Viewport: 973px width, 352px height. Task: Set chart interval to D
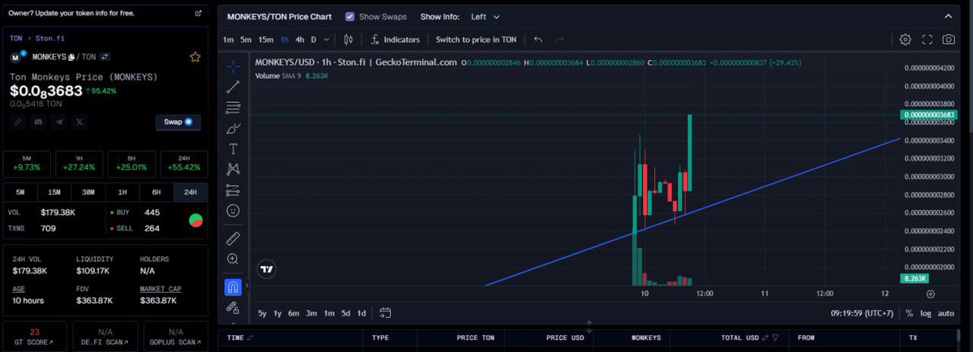click(314, 39)
